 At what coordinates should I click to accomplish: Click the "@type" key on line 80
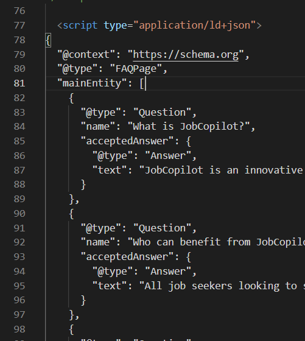coord(77,69)
